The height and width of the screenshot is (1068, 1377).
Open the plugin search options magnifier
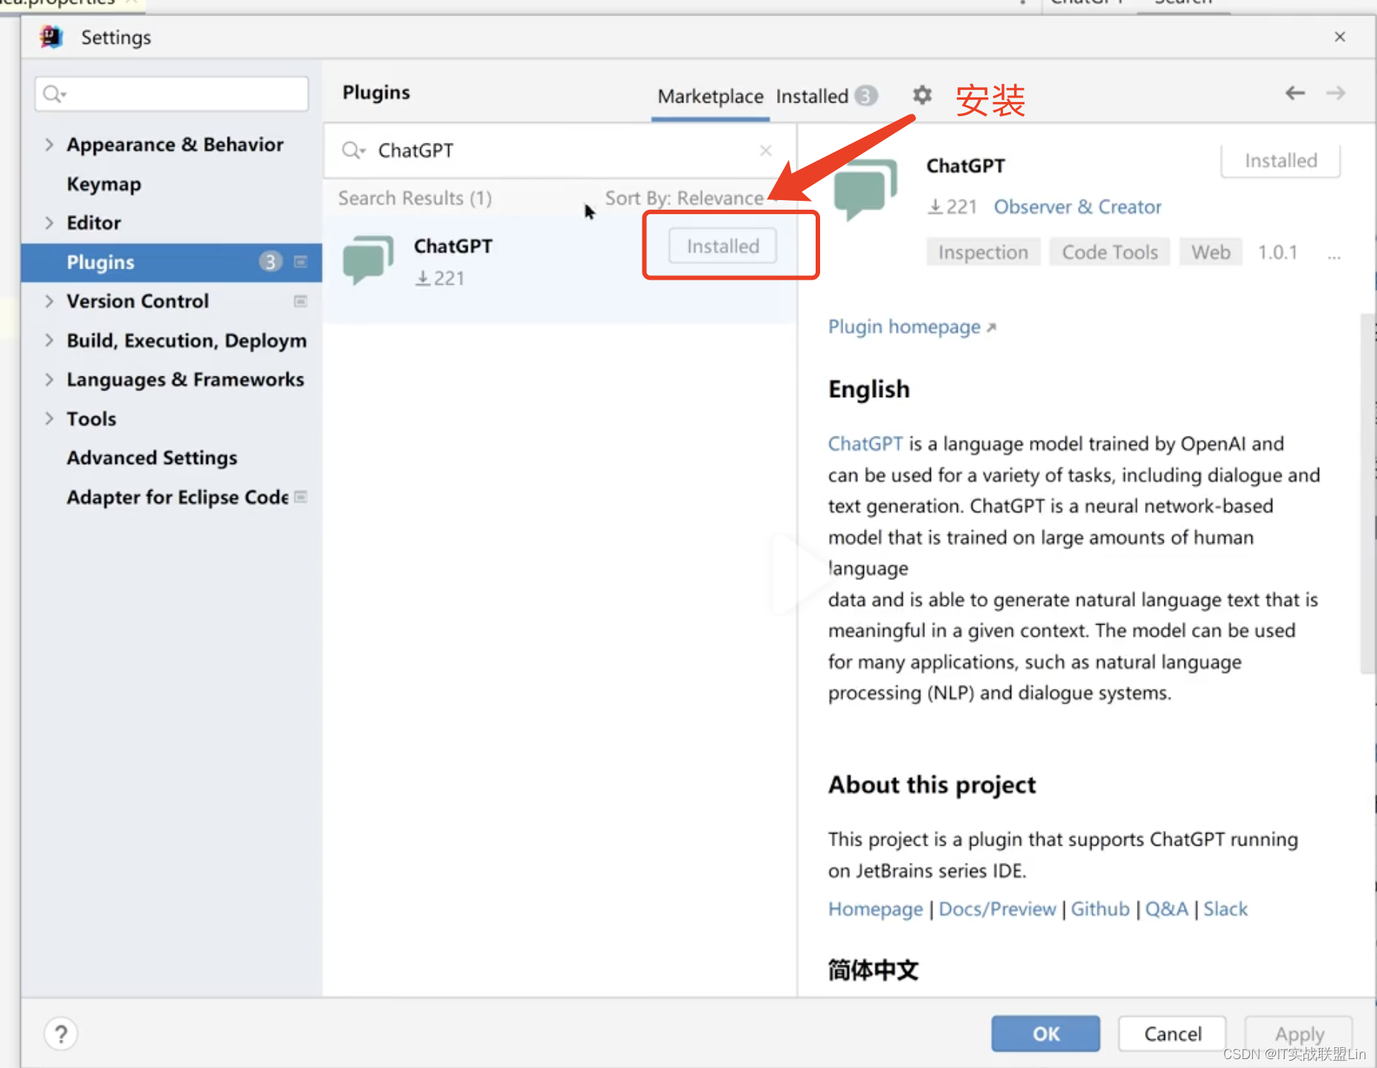pyautogui.click(x=353, y=150)
